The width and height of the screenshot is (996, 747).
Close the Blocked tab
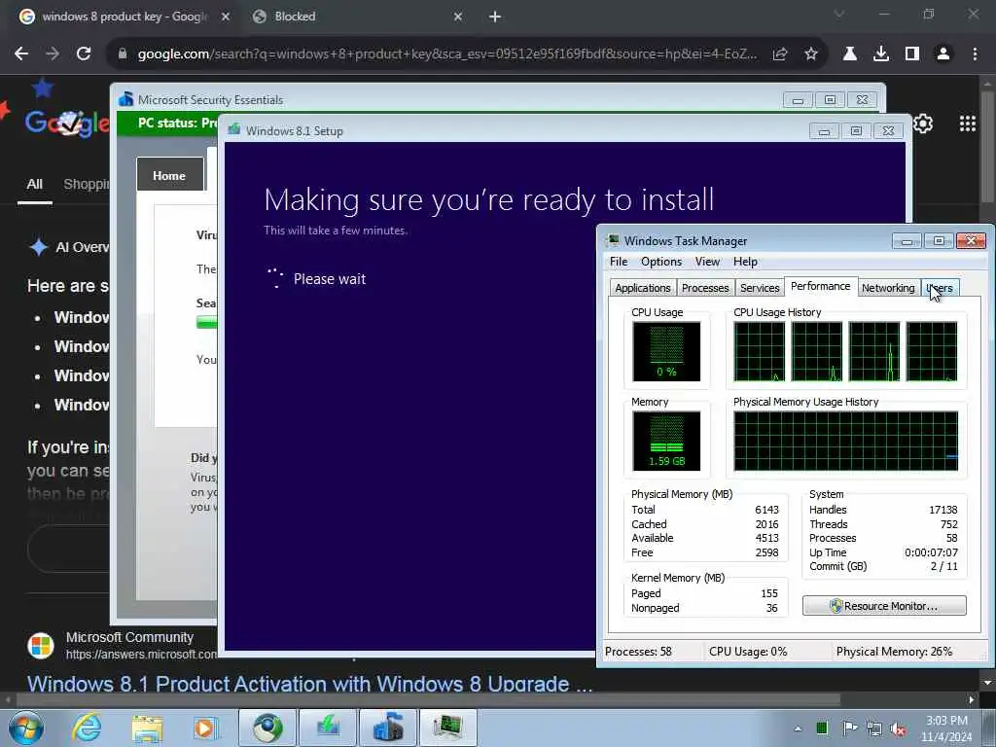click(458, 17)
